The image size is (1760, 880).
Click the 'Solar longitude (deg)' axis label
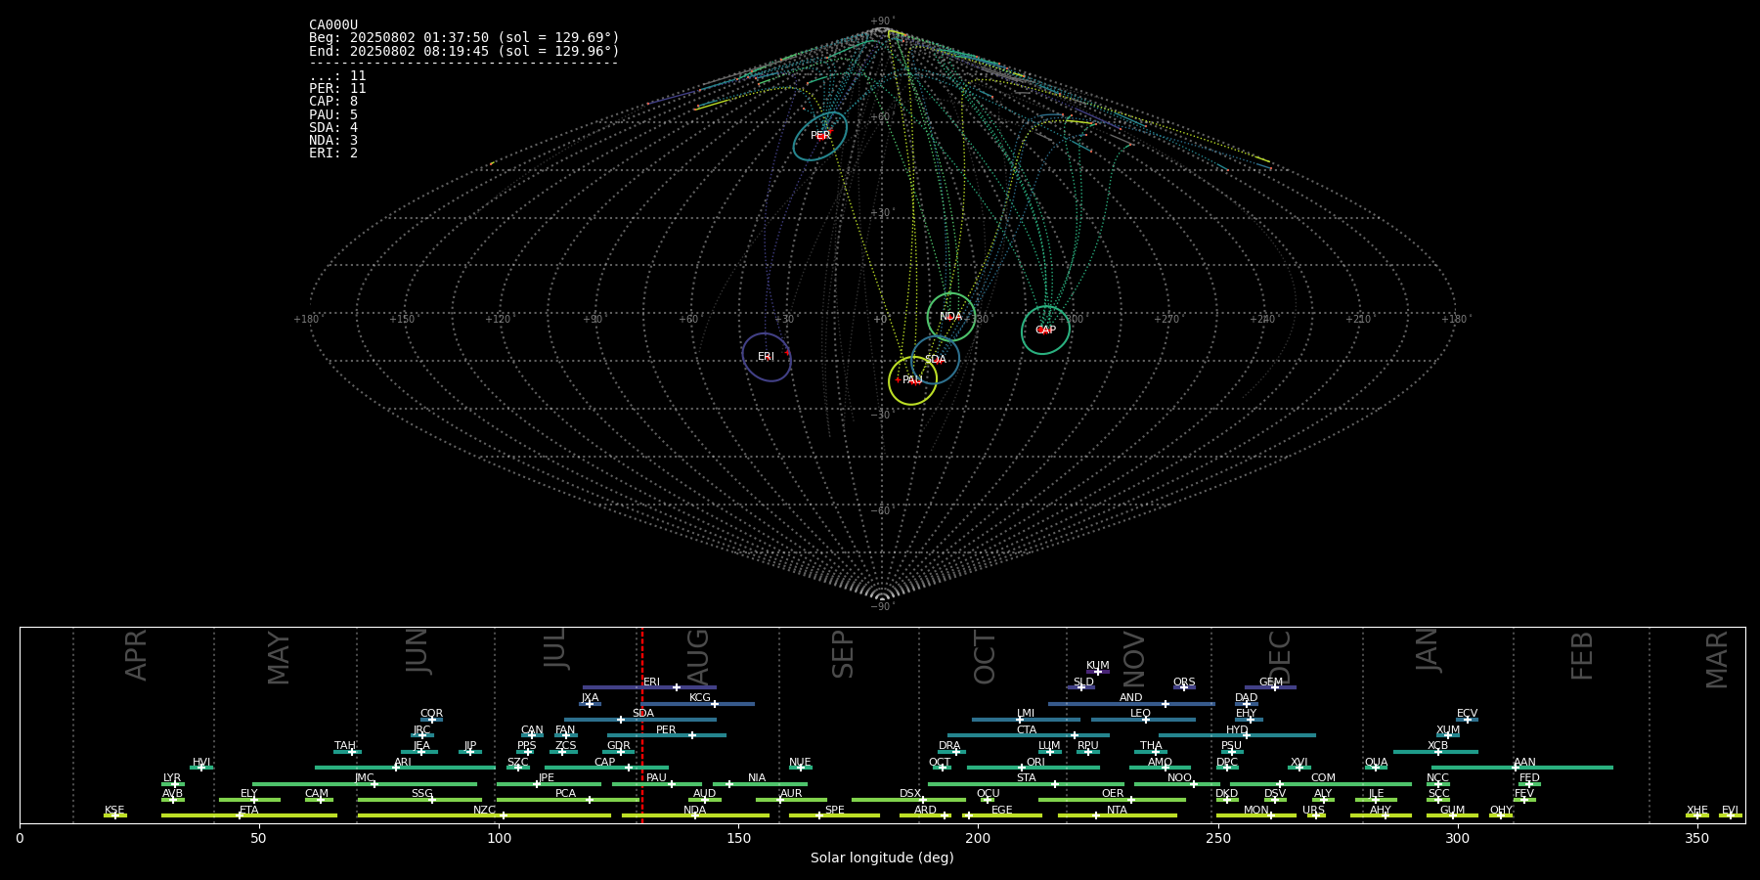coord(882,858)
